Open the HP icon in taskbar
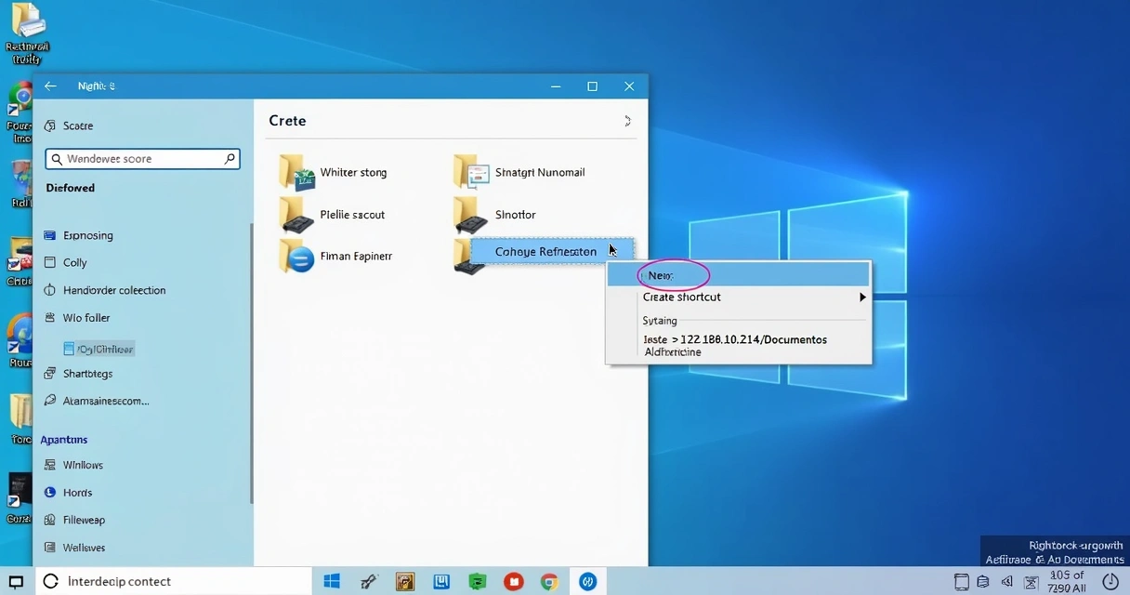 (x=587, y=582)
